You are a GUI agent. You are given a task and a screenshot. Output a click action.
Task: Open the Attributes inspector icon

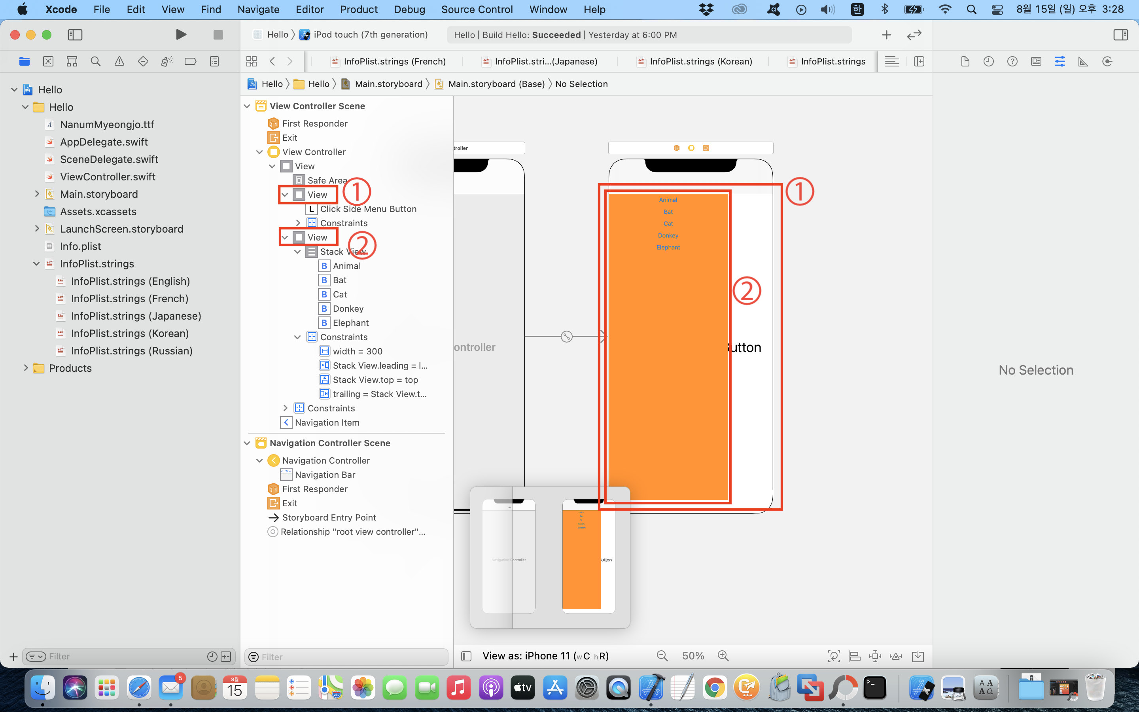(1060, 61)
